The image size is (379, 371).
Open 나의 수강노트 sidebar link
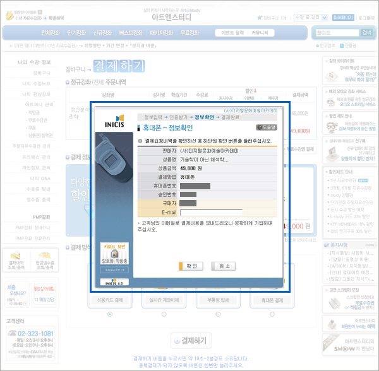point(36,83)
